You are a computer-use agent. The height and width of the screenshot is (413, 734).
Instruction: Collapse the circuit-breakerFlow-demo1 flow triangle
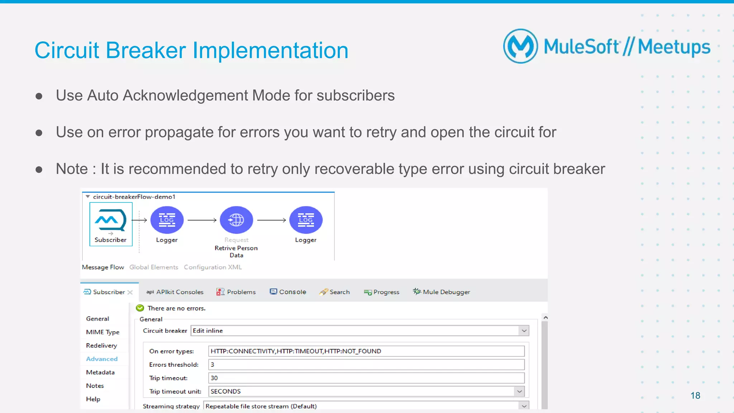coord(87,197)
